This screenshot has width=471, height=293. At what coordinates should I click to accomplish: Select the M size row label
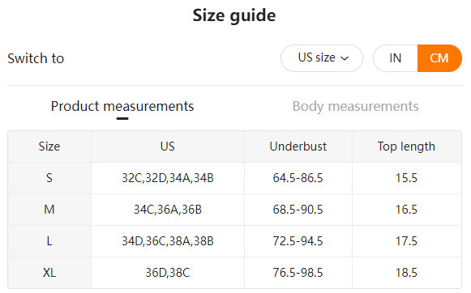point(49,210)
